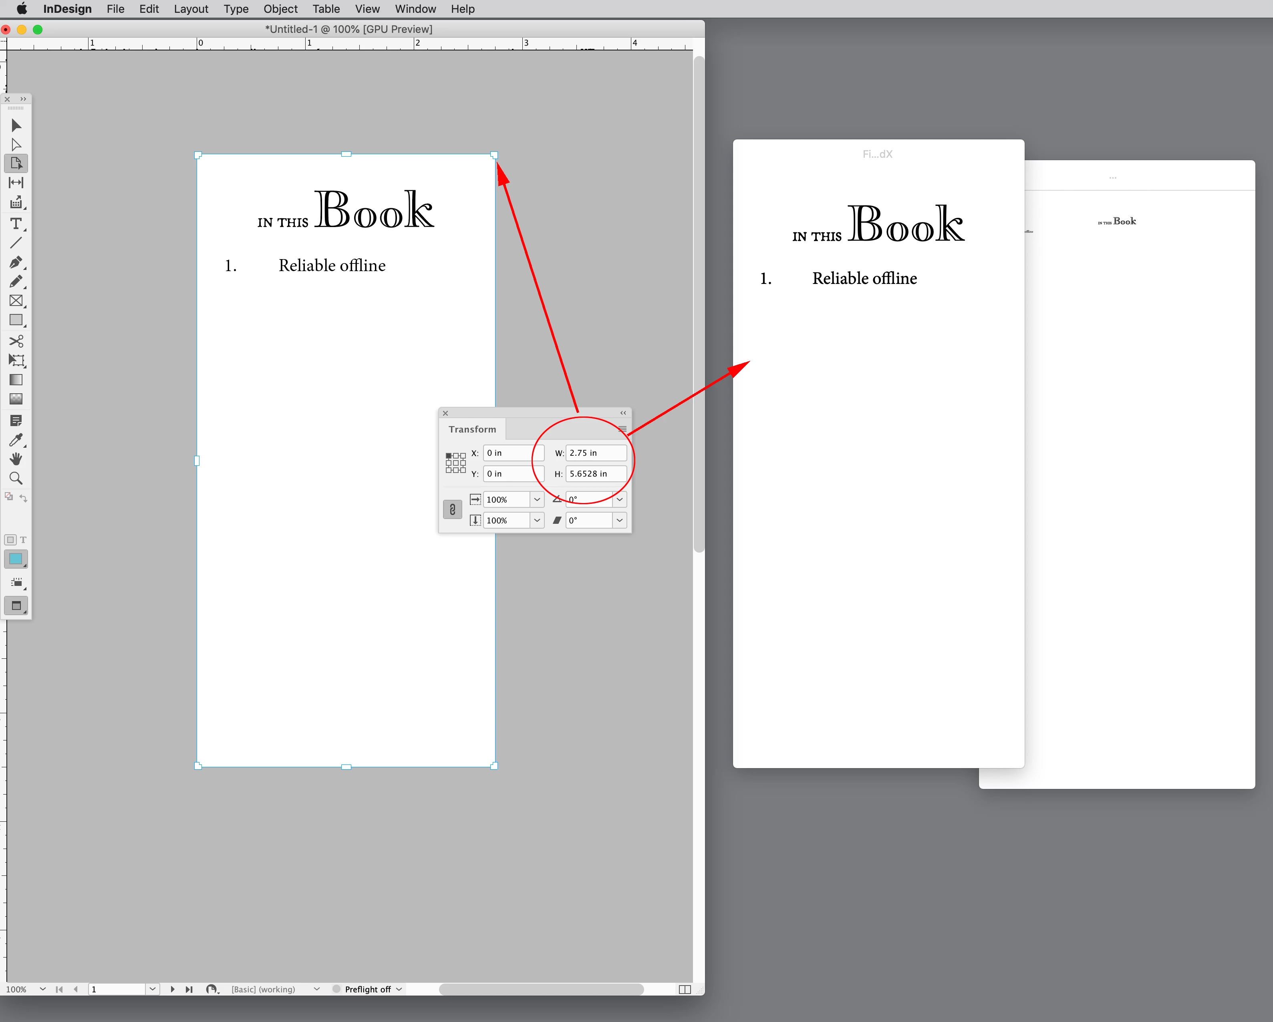Select the Hand tool
The height and width of the screenshot is (1022, 1273).
(x=16, y=459)
